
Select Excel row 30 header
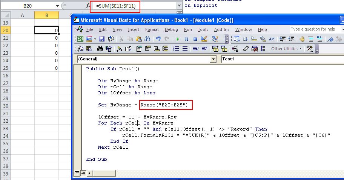(x=6, y=106)
